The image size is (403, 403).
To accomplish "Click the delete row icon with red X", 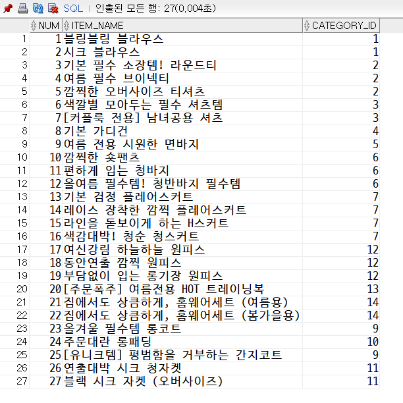I will pos(53,9).
